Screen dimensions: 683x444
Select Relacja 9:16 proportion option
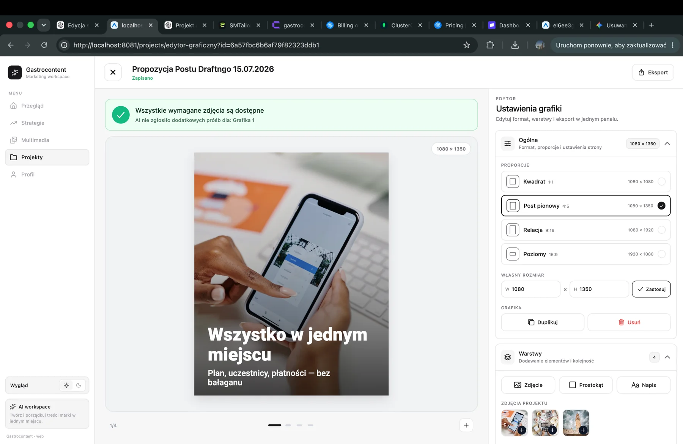[x=585, y=230]
